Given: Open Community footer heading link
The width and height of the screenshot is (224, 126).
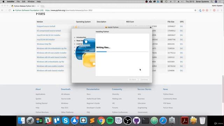Looking at the screenshot, I should 117,89.
